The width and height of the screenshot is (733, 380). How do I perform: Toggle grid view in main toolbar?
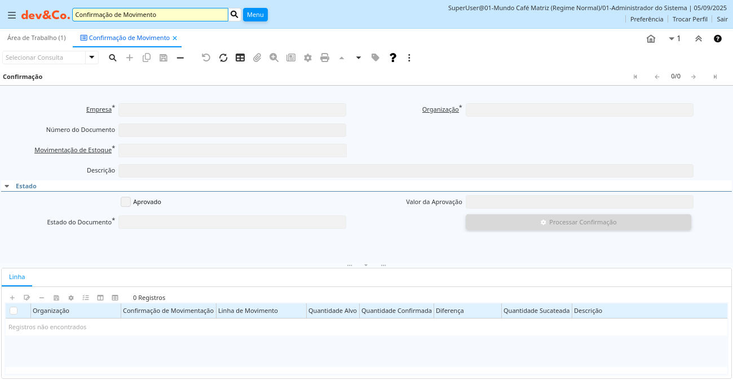tap(240, 58)
